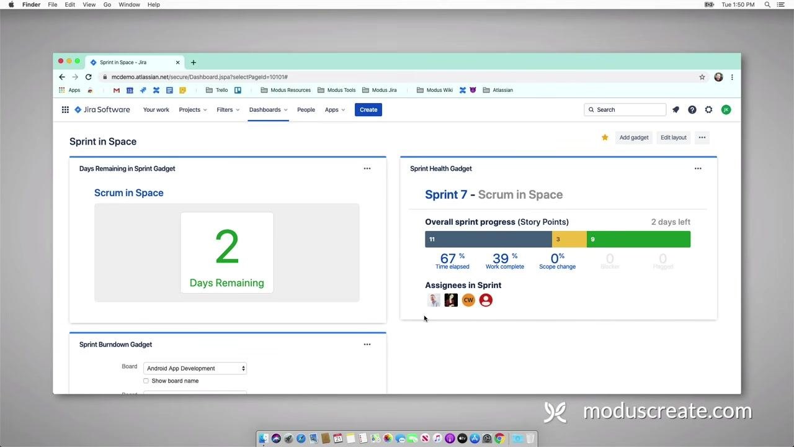794x447 pixels.
Task: Open the Trello board bookmark icon
Action: [238, 90]
